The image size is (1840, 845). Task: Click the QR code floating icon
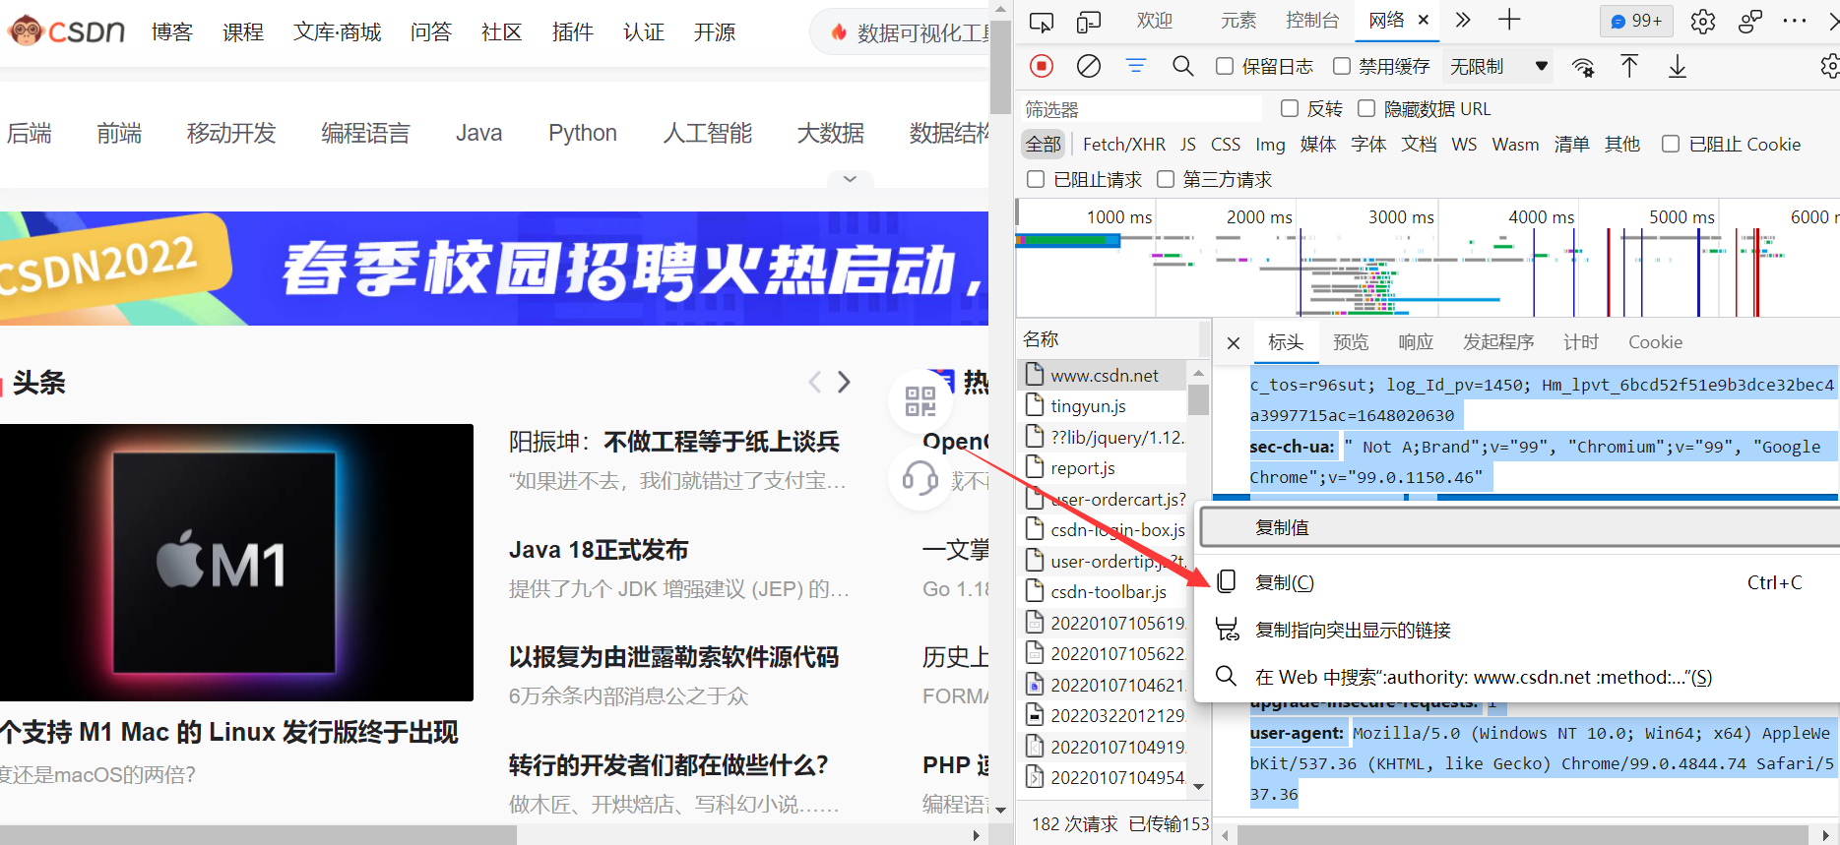coord(920,400)
